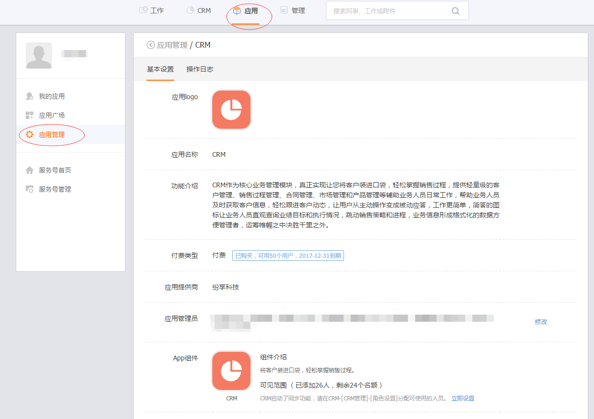594x419 pixels.
Task: Click the 应用 cube icon in top navigation
Action: pyautogui.click(x=237, y=10)
